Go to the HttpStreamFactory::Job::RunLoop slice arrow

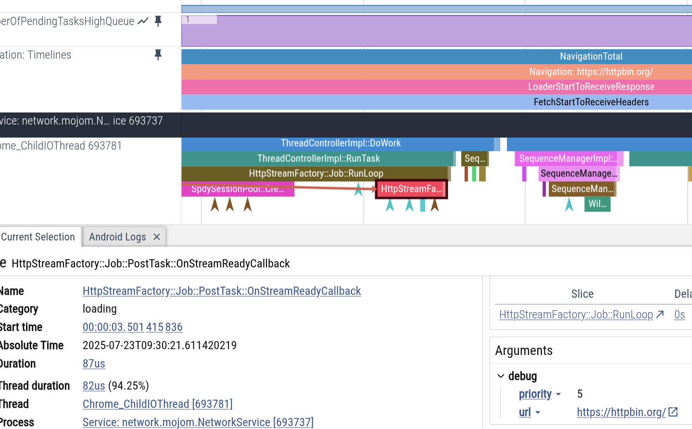tap(660, 315)
